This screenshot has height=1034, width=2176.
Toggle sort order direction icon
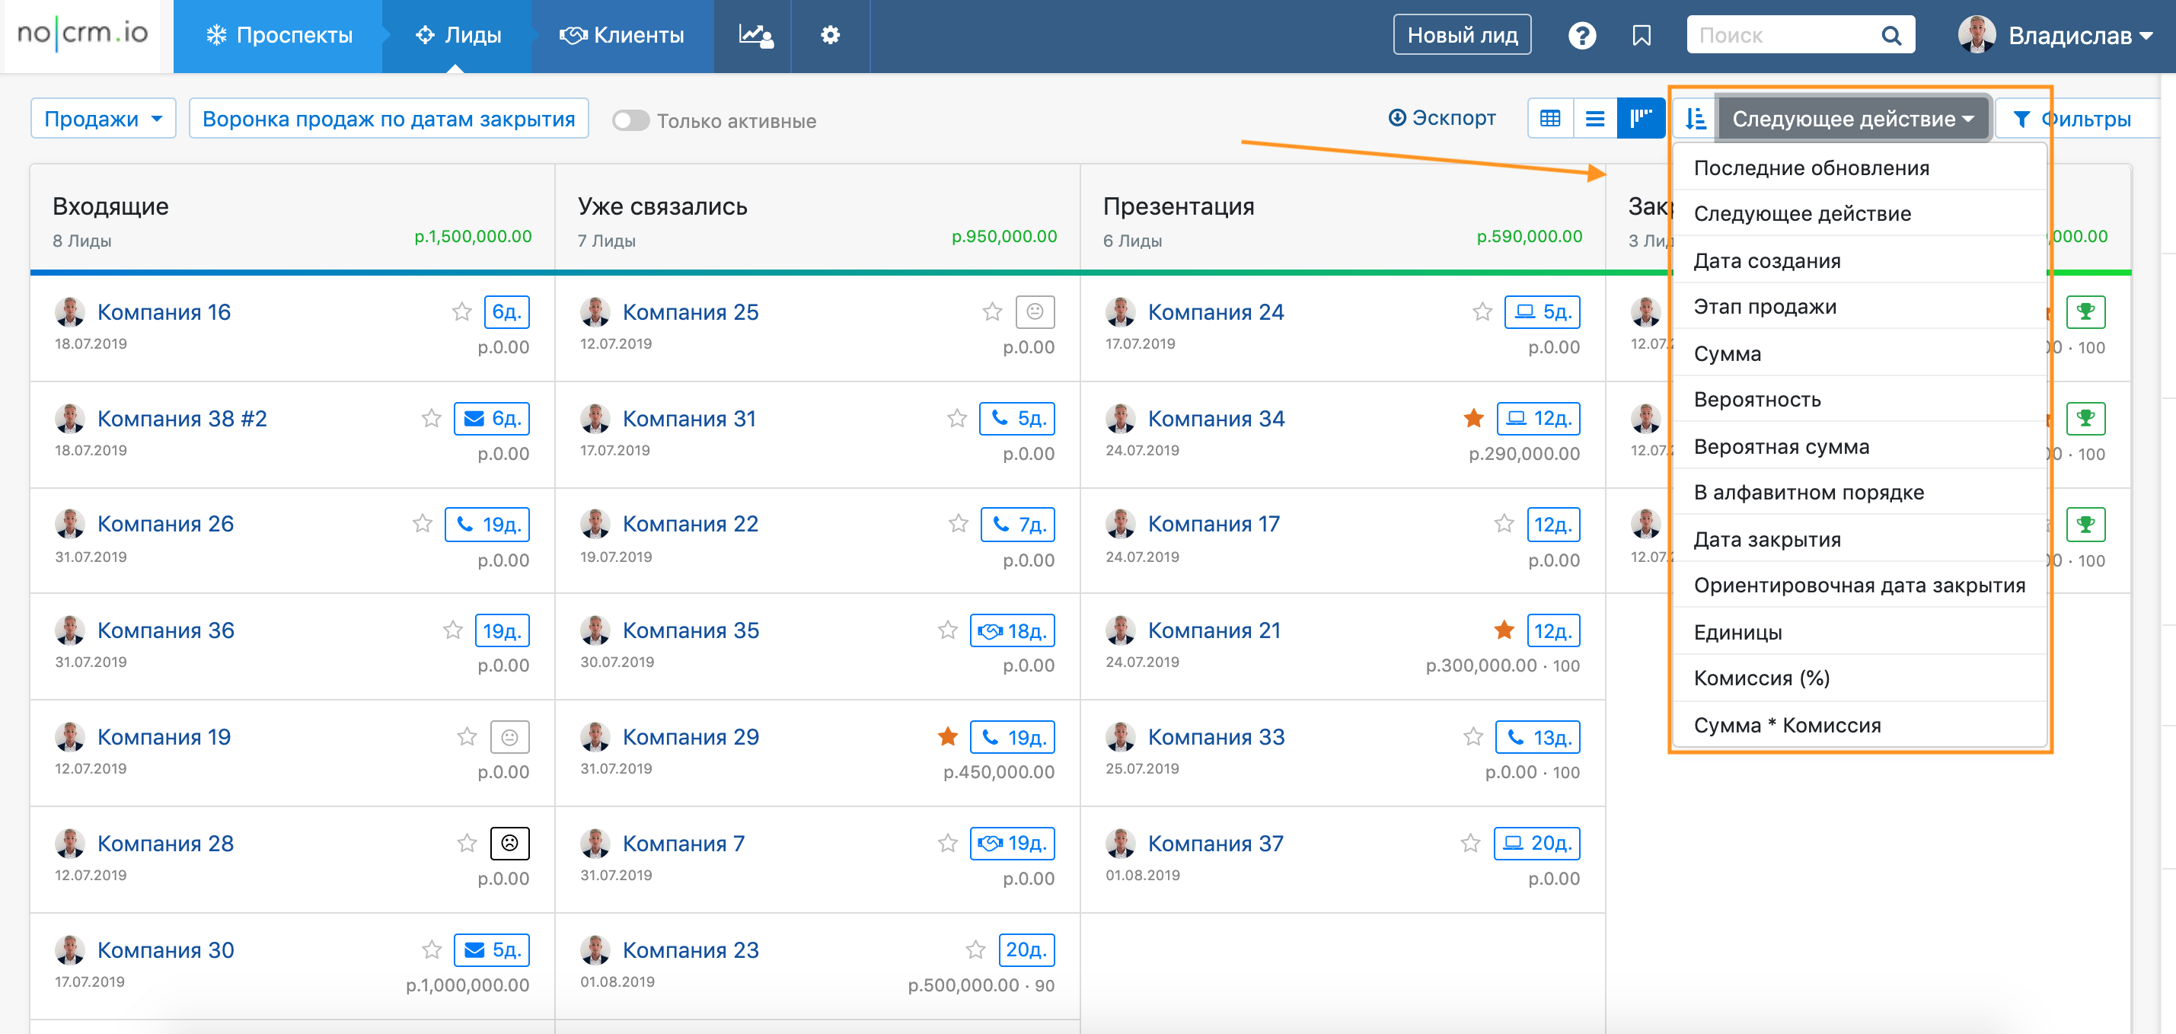pyautogui.click(x=1695, y=119)
